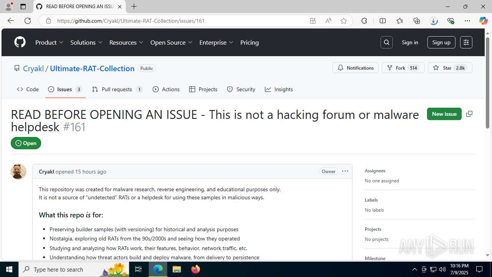
Task: Click the Notifications button
Action: click(356, 68)
